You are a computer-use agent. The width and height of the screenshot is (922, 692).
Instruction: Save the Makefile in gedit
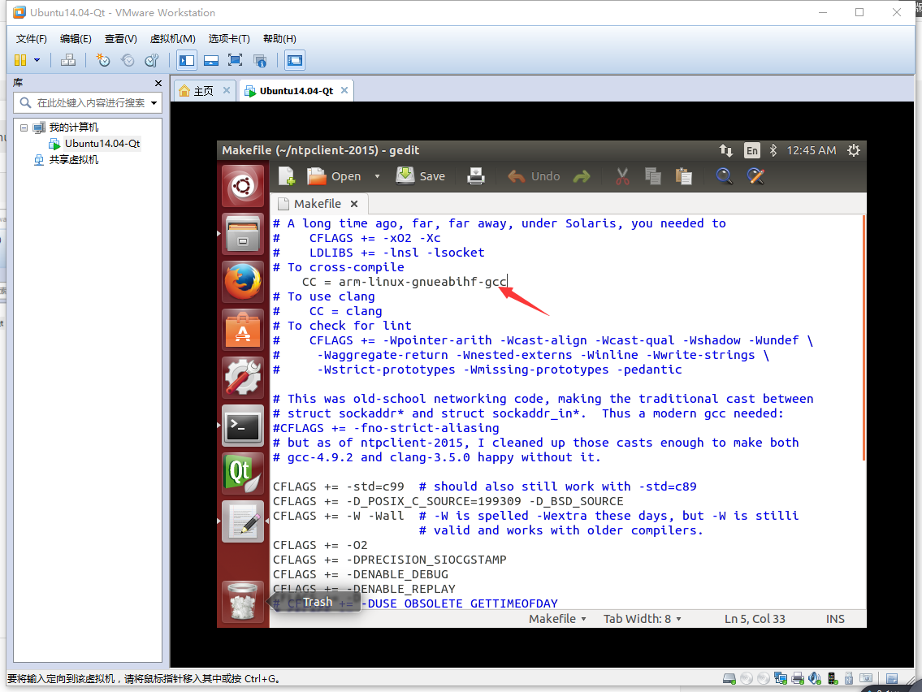pyautogui.click(x=421, y=176)
